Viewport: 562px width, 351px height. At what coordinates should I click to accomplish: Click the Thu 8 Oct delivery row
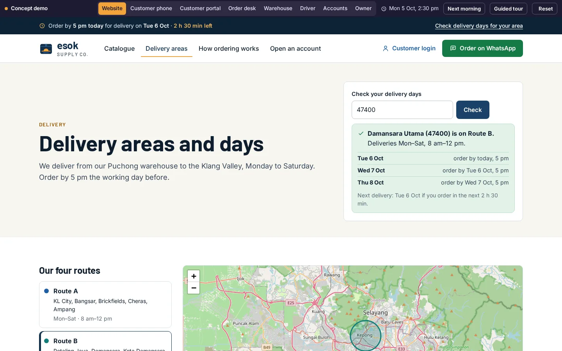point(433,183)
